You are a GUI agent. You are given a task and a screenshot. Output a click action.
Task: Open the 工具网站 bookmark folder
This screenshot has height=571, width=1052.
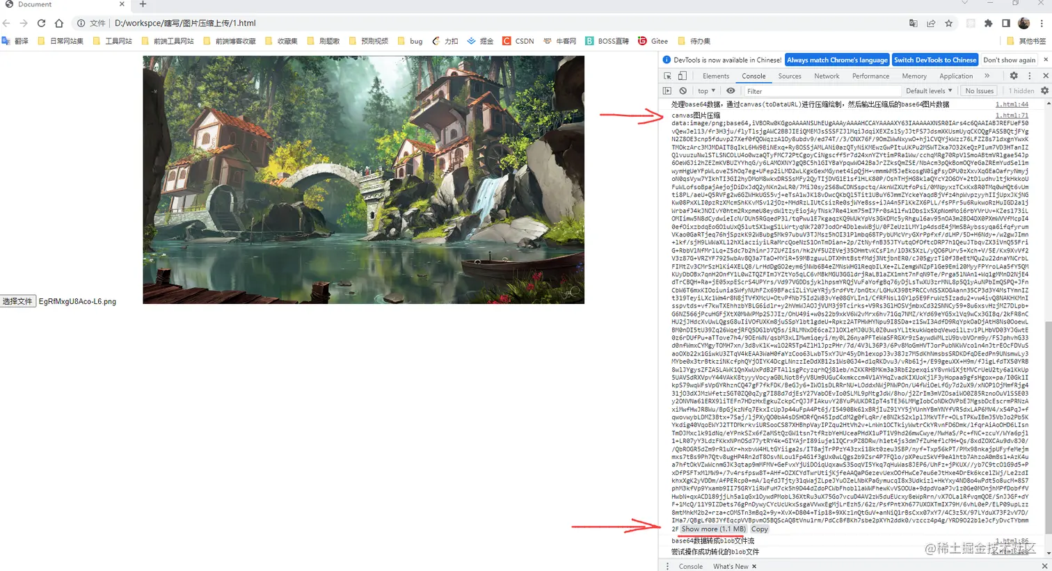pos(111,41)
